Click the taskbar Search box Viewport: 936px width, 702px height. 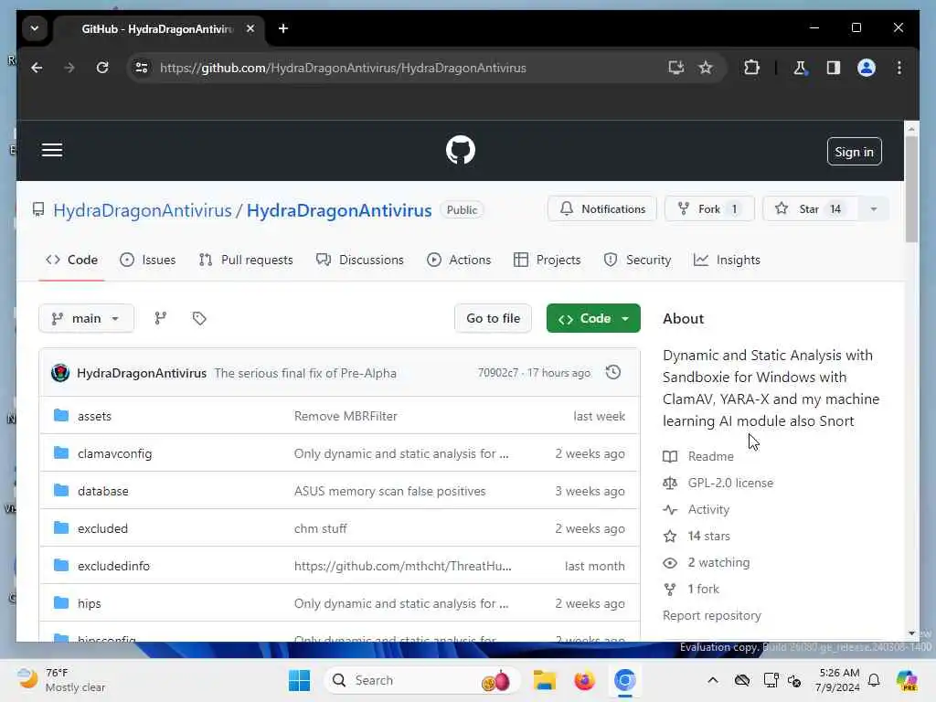pos(421,680)
